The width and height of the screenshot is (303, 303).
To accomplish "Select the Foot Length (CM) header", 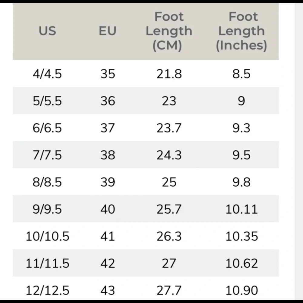I will point(169,31).
